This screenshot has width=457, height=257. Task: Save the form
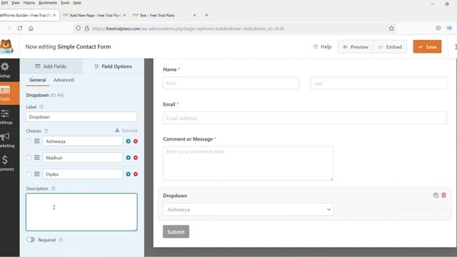click(427, 46)
